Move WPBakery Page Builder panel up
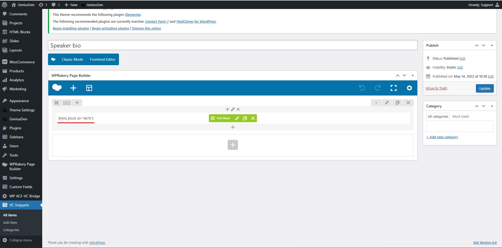502x248 pixels. (x=398, y=75)
